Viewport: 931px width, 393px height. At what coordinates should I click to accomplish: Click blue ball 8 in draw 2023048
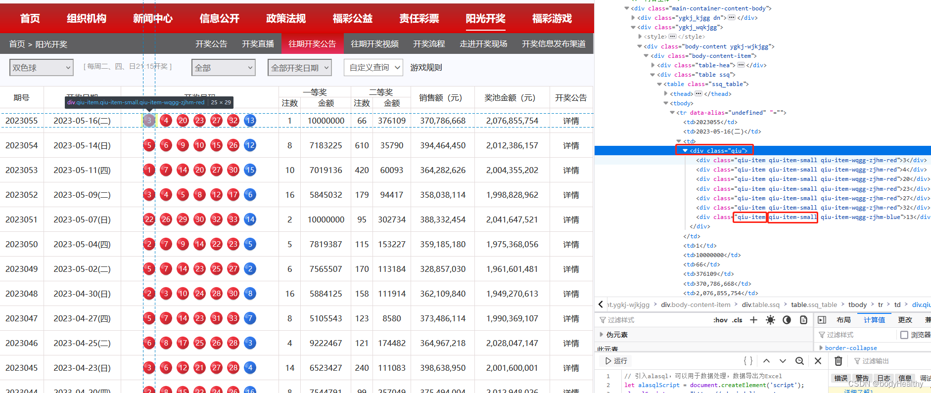click(x=250, y=293)
